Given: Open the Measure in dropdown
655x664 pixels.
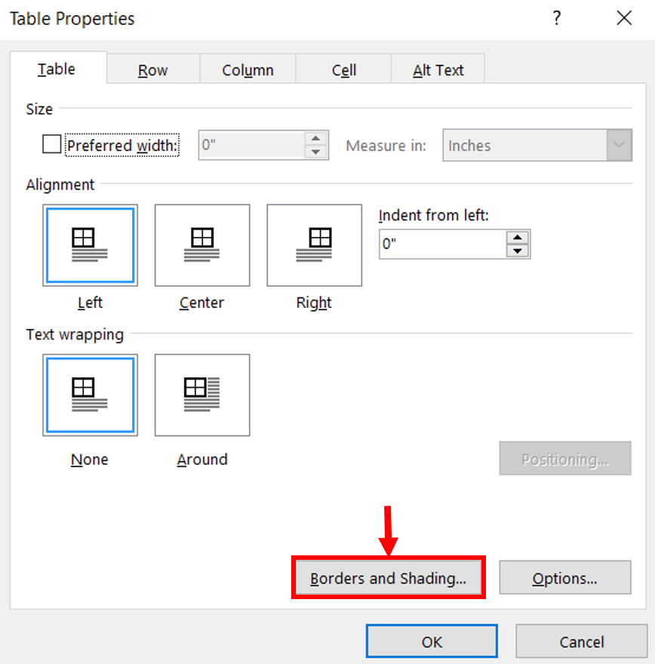Looking at the screenshot, I should tap(537, 145).
